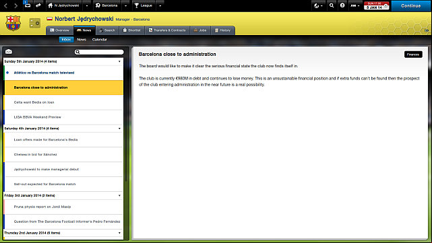Open the Overview tab
Screen dimensions: 432x243
tap(59, 30)
